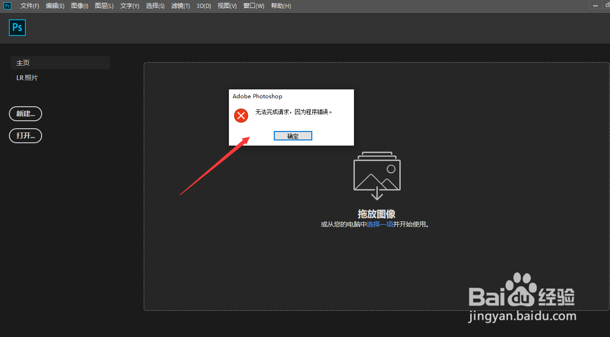
Task: Open the 选择(S) menu
Action: tap(155, 6)
